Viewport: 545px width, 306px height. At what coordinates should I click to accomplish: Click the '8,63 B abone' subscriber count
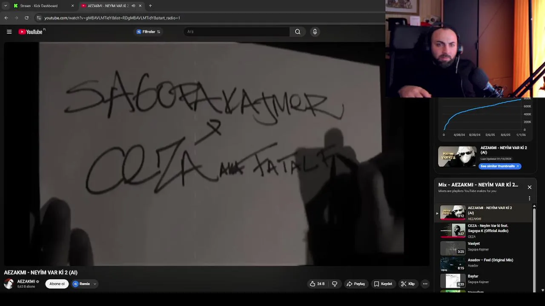(x=26, y=287)
